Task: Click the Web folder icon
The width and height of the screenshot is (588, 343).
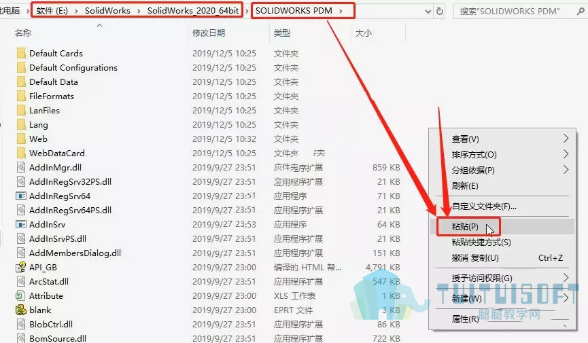Action: (x=21, y=139)
